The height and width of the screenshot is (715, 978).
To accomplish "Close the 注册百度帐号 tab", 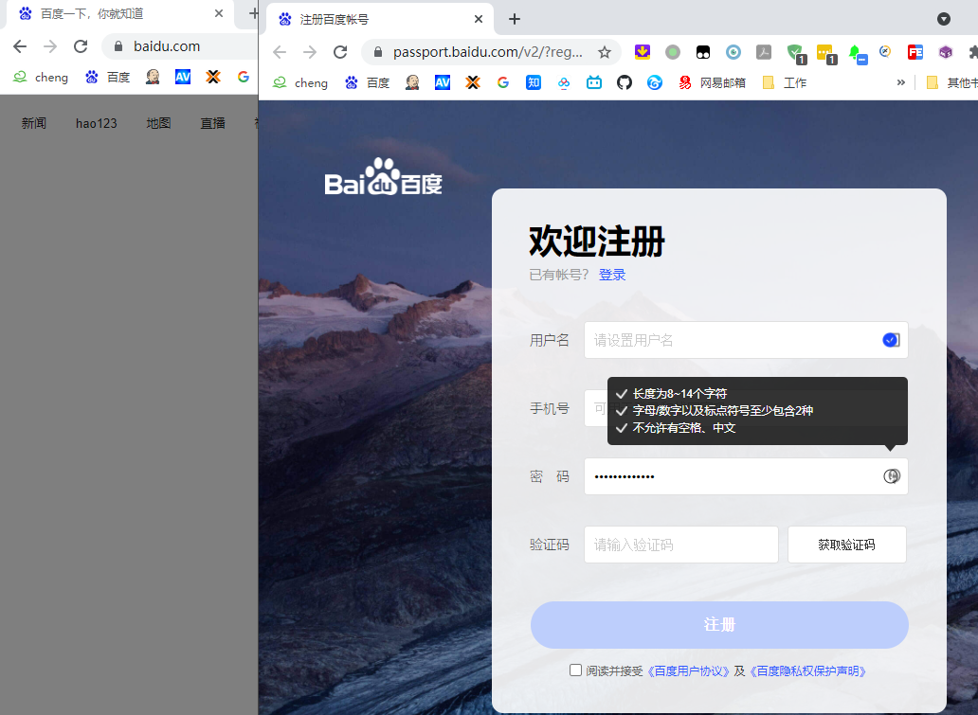I will tap(479, 19).
